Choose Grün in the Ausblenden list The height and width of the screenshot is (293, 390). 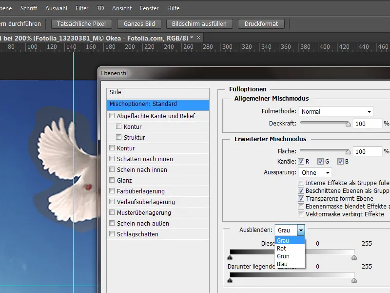pos(290,256)
